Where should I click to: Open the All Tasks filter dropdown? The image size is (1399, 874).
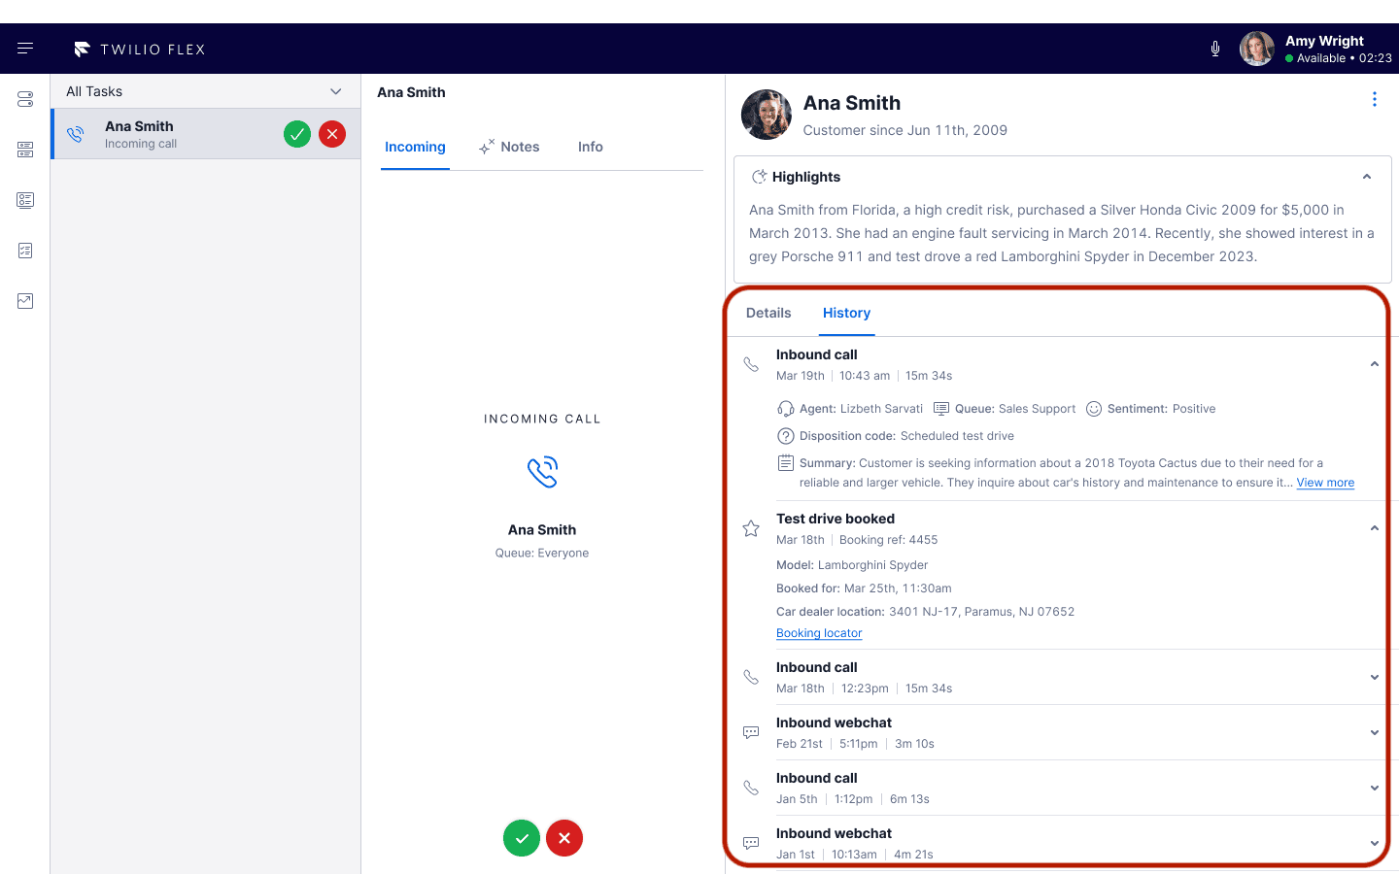tap(335, 90)
